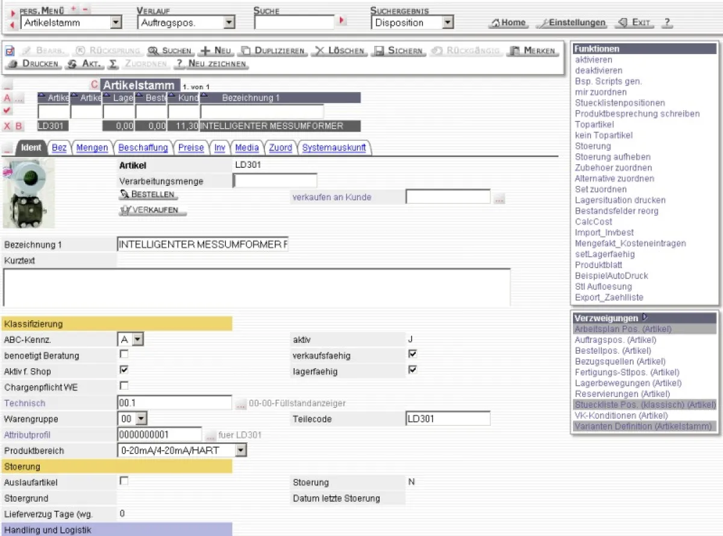Create a new record with Neu
This screenshot has width=723, height=536.
coord(216,51)
